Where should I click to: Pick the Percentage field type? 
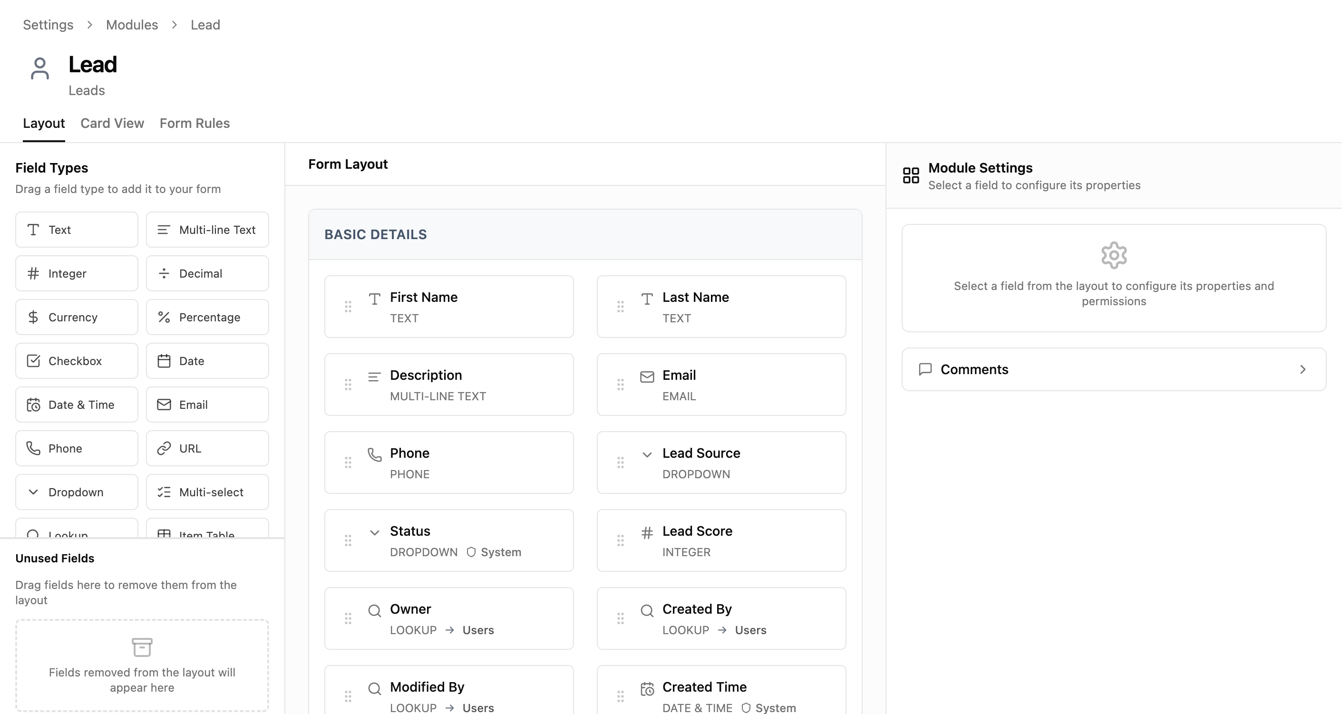pyautogui.click(x=207, y=317)
